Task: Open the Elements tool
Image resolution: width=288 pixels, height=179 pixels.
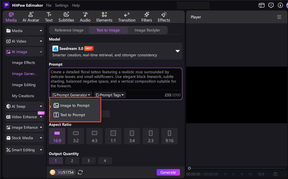Action: [x=104, y=17]
